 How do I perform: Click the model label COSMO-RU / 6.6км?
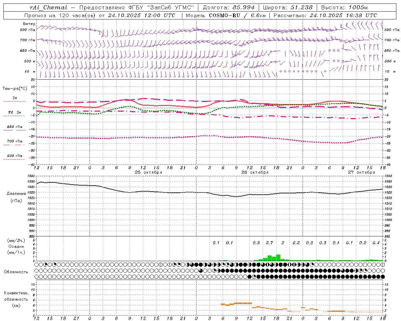237,15
